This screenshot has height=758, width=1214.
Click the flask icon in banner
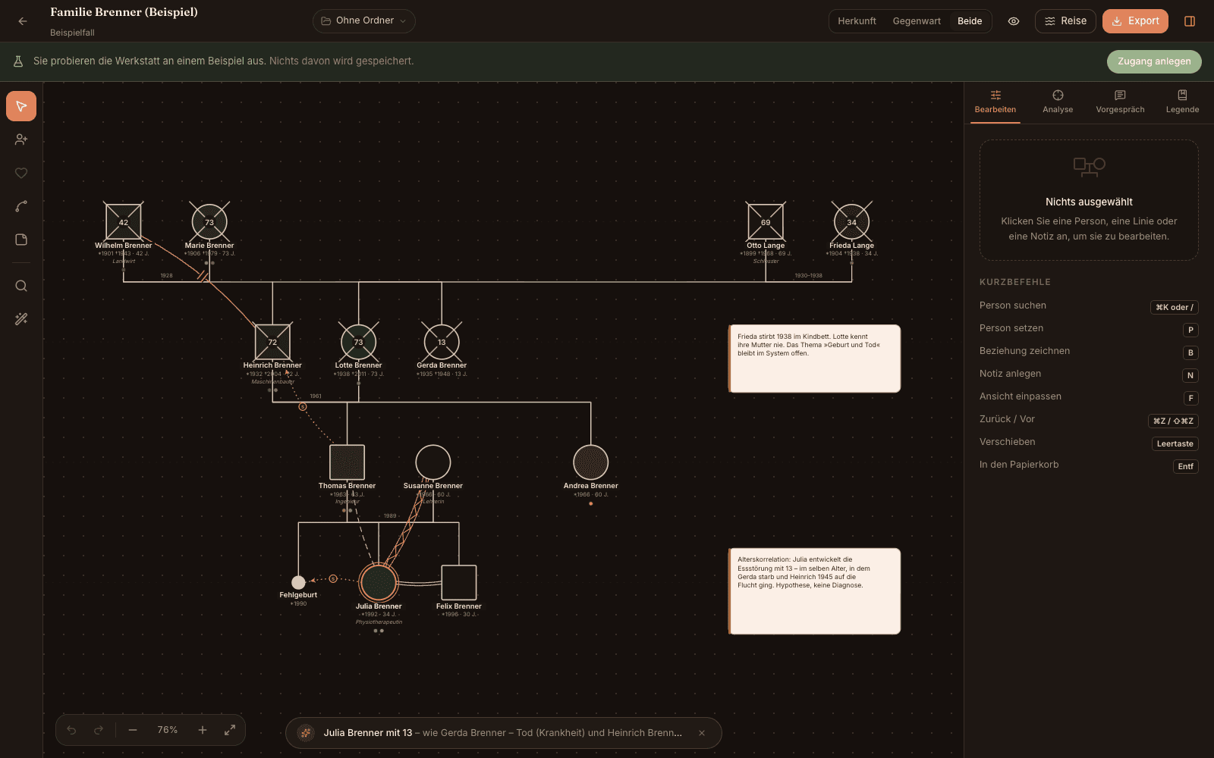point(18,61)
